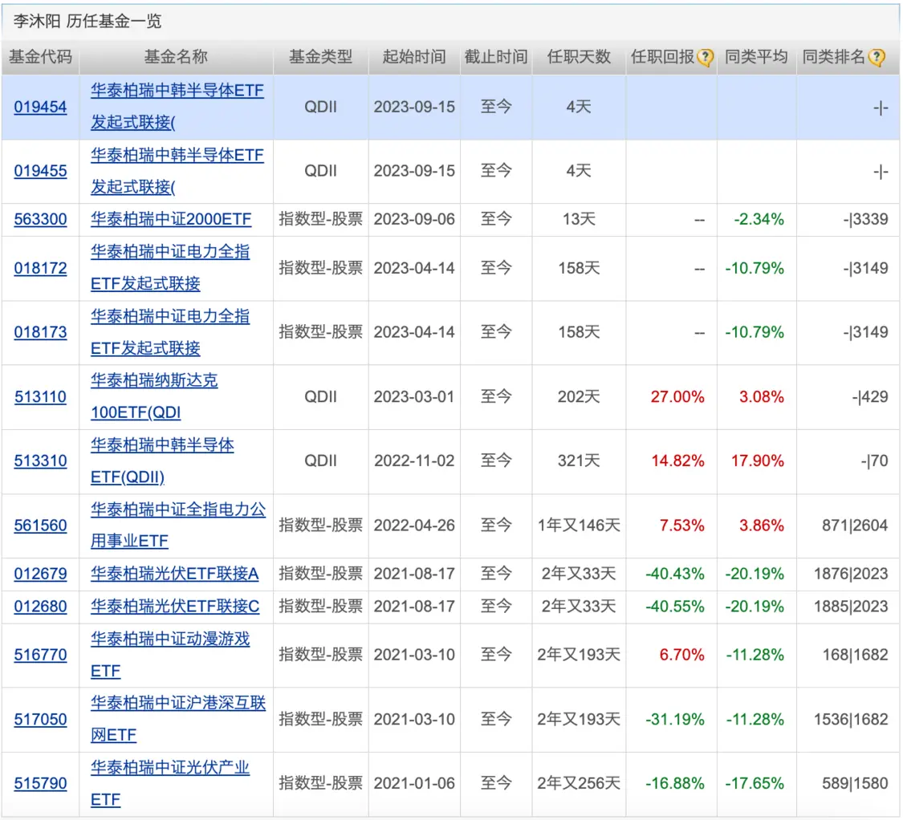Click the 871|2604 ranking cell
The image size is (903, 820).
click(x=855, y=526)
